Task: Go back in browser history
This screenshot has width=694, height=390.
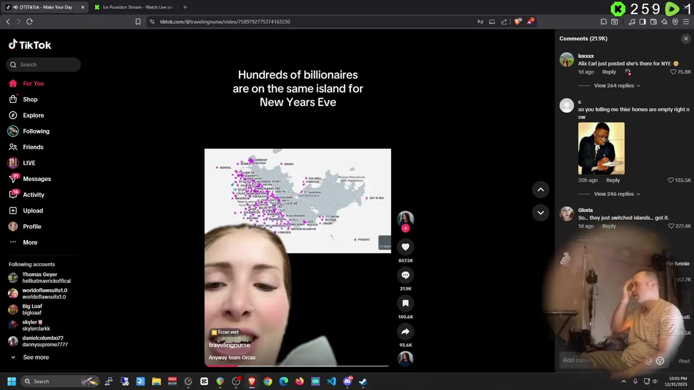Action: click(8, 22)
